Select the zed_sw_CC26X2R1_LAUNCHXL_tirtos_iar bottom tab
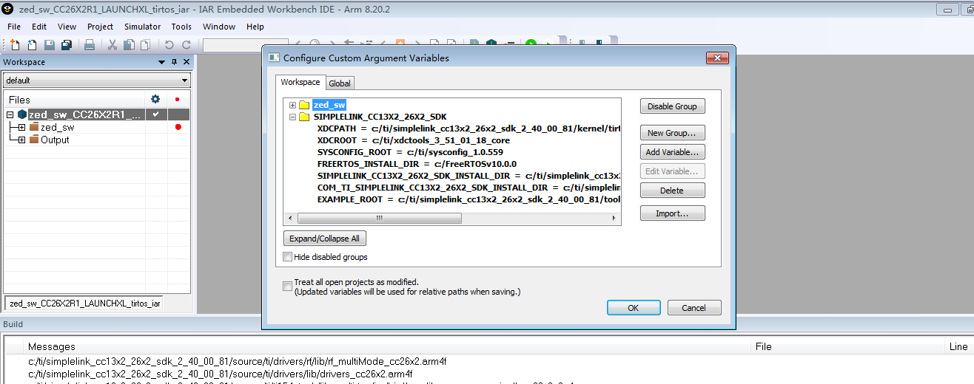Screen dimensions: 974x384 [x=84, y=304]
